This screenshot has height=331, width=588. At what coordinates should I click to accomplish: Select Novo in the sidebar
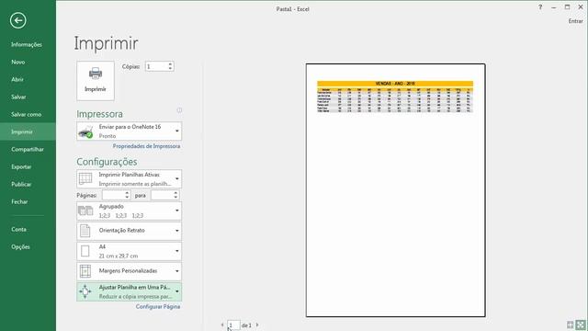[18, 62]
